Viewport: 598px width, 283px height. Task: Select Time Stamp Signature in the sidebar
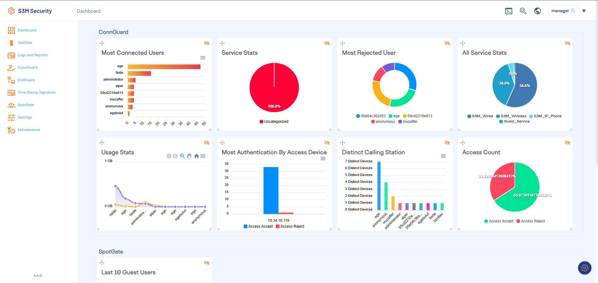tap(36, 92)
